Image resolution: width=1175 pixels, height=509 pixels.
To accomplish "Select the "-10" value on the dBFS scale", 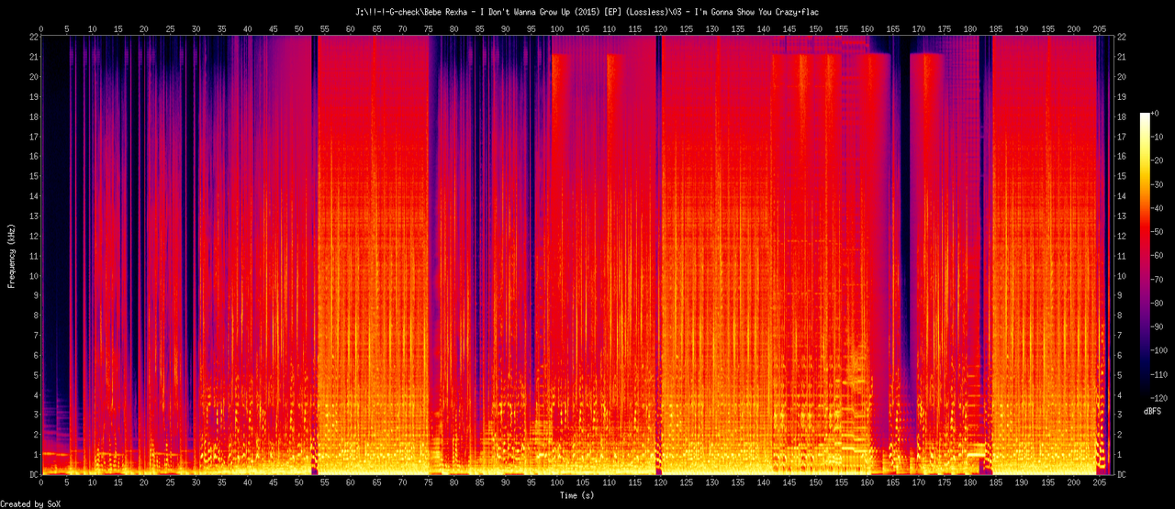I will click(x=1159, y=137).
